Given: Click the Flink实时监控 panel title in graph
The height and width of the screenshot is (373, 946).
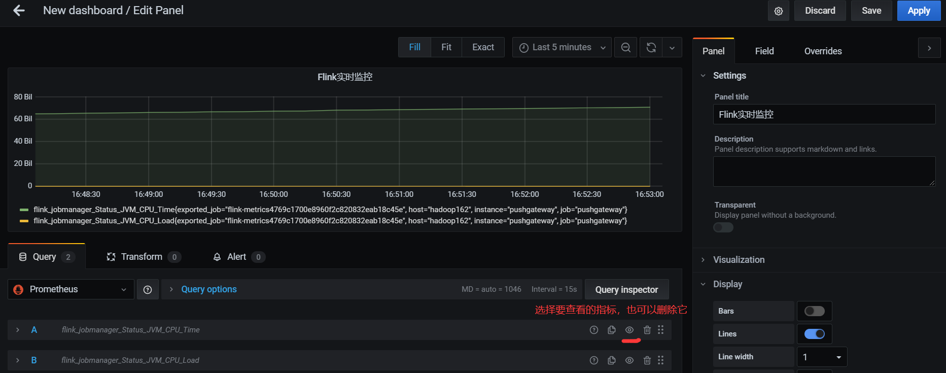Looking at the screenshot, I should 345,77.
